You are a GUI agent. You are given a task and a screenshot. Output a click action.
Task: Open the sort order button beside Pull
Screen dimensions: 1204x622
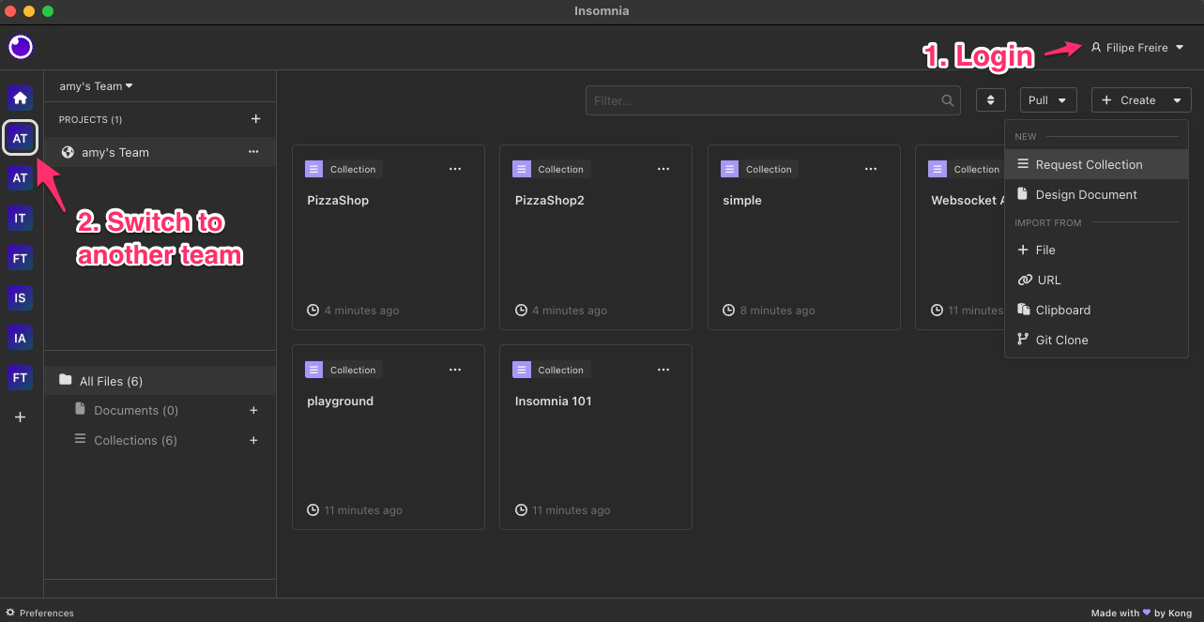coord(991,100)
